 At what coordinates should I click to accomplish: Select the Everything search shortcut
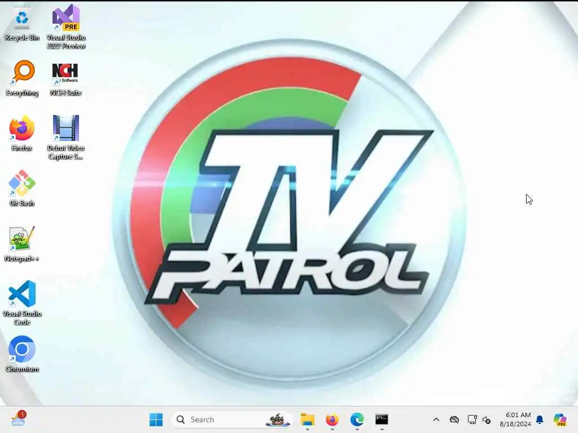tap(22, 78)
